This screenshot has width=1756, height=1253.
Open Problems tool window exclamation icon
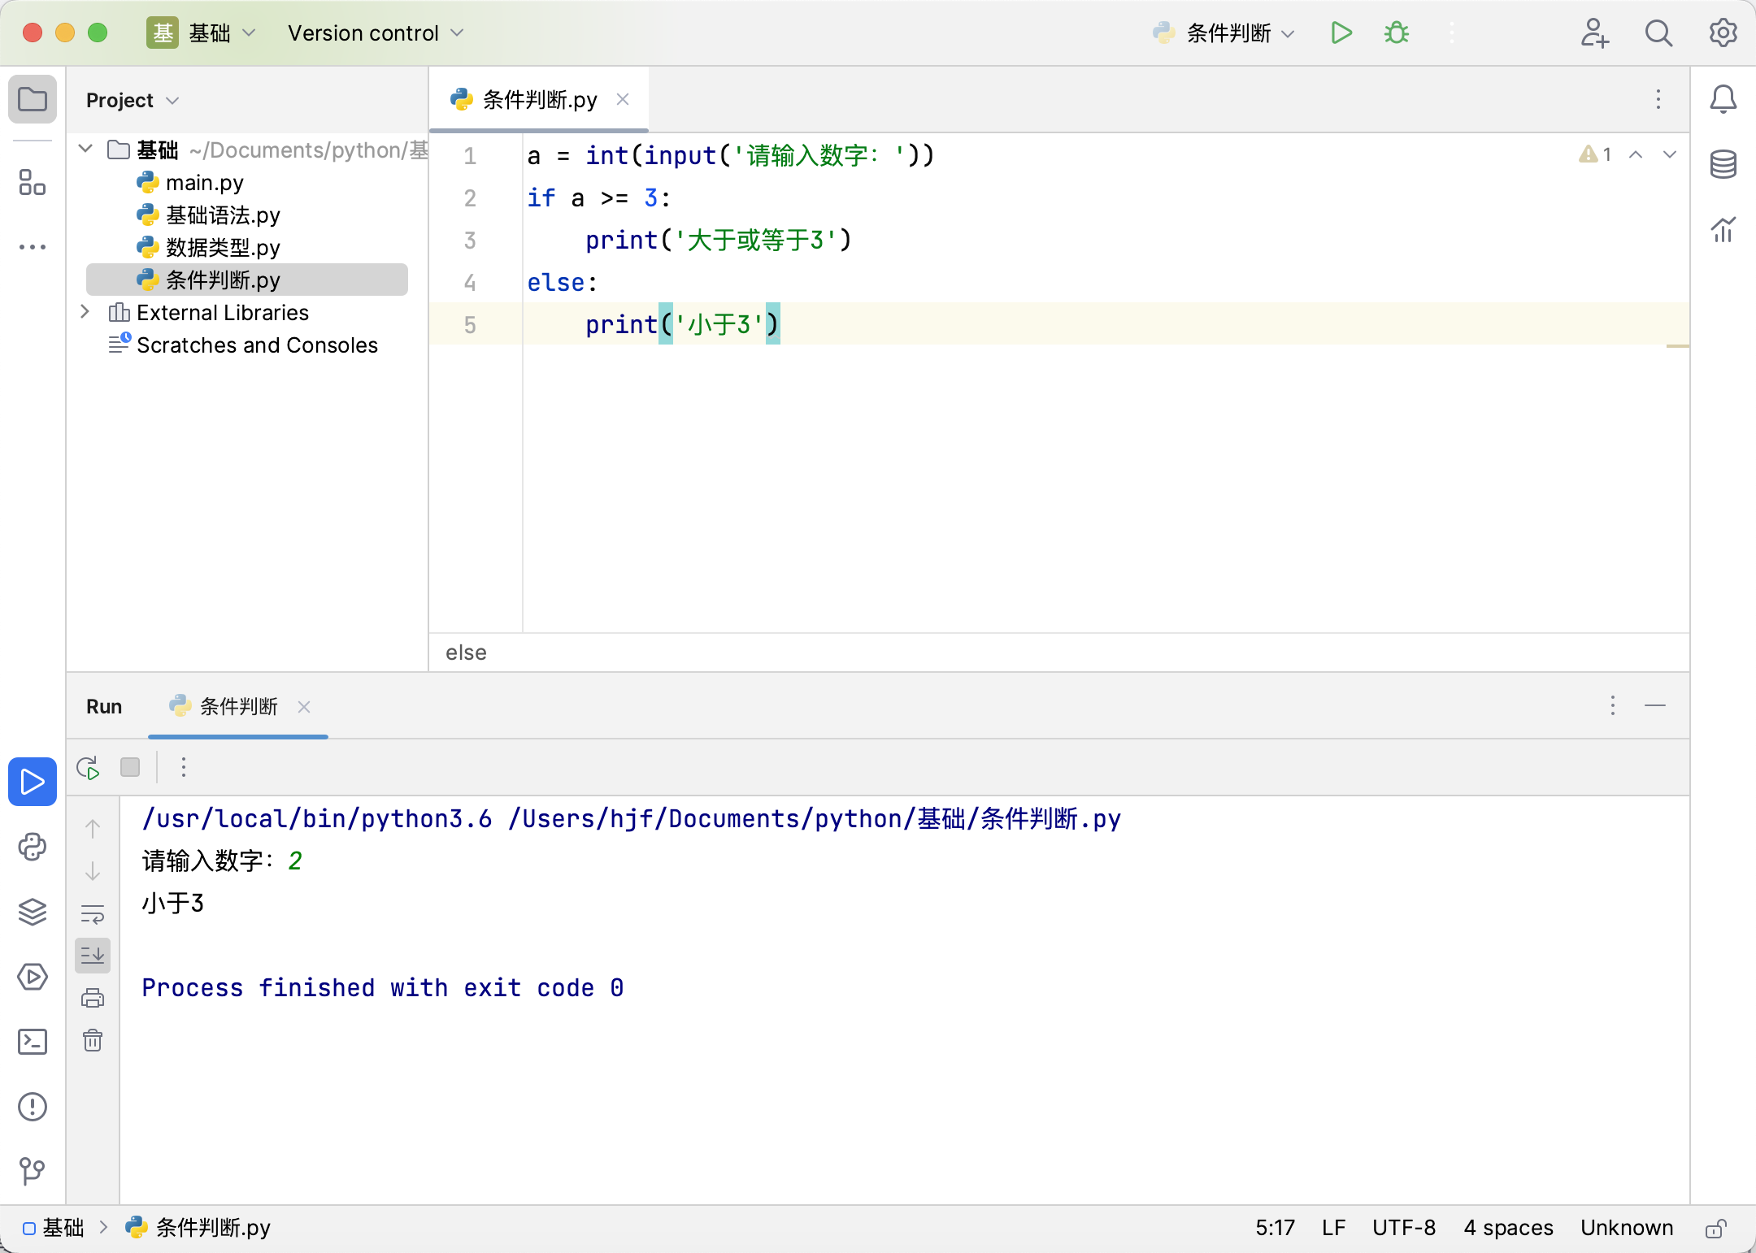(33, 1107)
